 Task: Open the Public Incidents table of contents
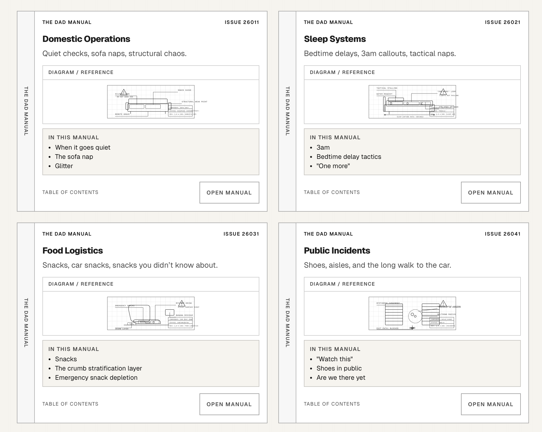tap(332, 404)
